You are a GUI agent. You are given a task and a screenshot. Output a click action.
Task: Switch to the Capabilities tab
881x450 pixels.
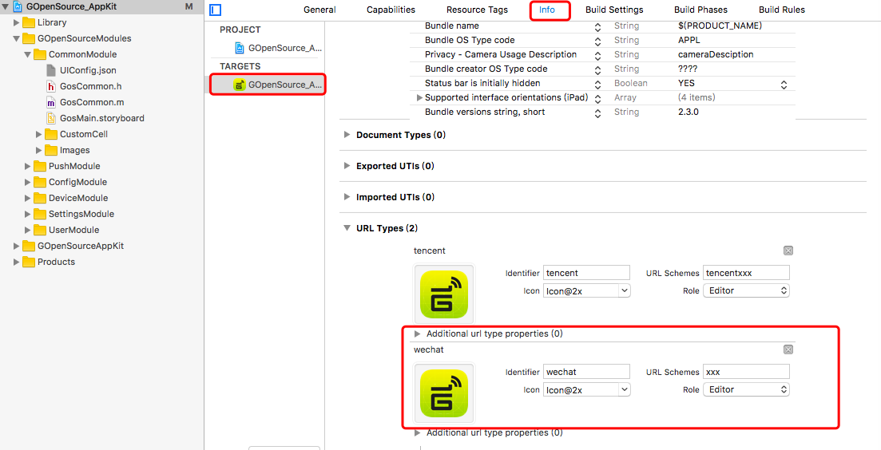pyautogui.click(x=391, y=10)
